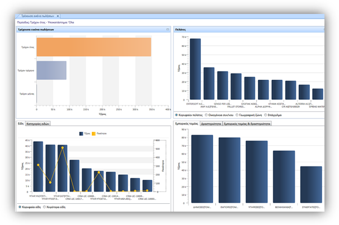
Task: Select Επάγγελμα radio button
Action: tap(266, 115)
